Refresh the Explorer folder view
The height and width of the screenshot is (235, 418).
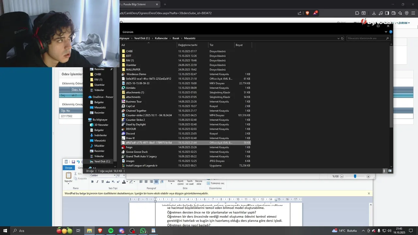[x=342, y=38]
